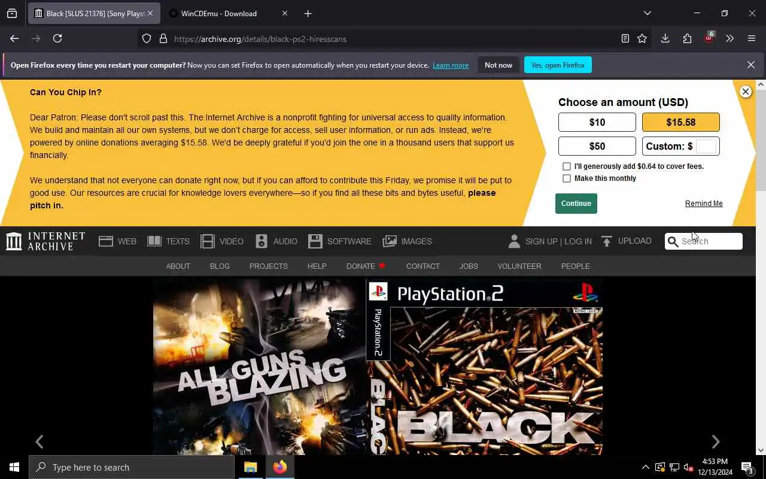Screen dimensions: 766x479
Task: Open the JOBS menu item
Action: click(469, 266)
